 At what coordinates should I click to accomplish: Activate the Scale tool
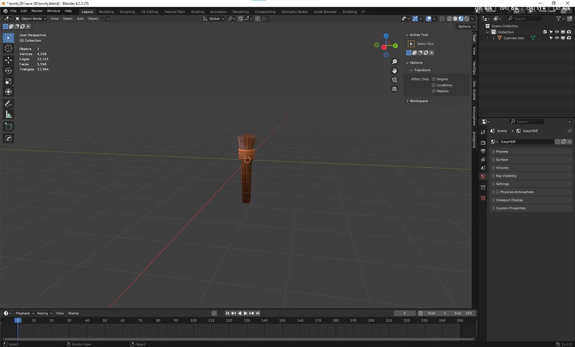(8, 81)
